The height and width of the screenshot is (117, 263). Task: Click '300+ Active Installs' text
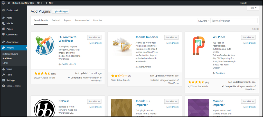(x=120, y=80)
